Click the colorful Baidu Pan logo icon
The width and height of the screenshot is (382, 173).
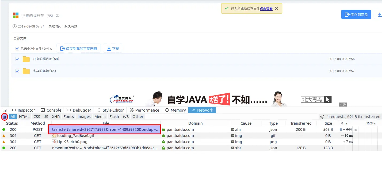click(16, 15)
